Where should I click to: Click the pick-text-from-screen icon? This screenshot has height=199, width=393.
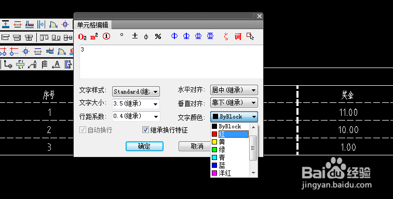coord(250,36)
